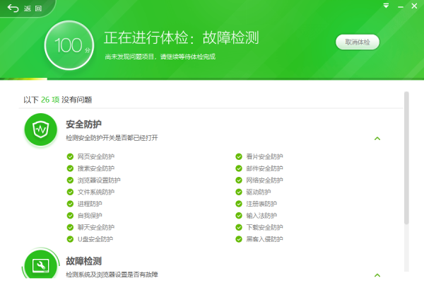Image resolution: width=424 pixels, height=283 pixels.
Task: Minimize the security checkup window
Action: tap(401, 6)
